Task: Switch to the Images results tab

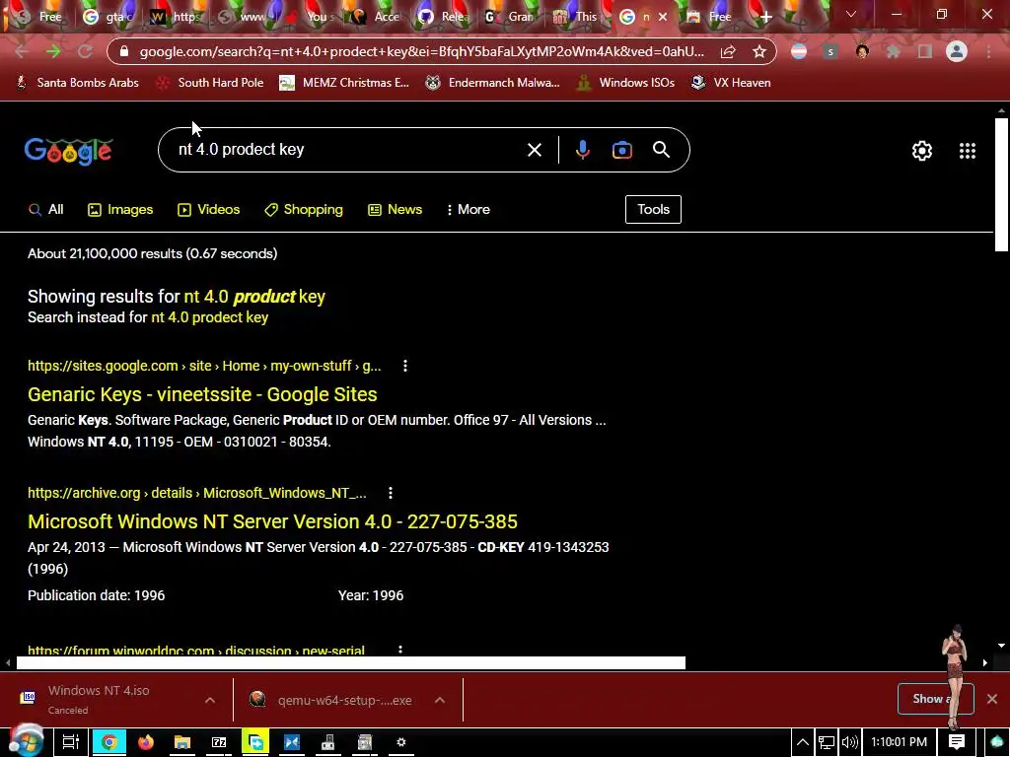Action: [x=120, y=209]
